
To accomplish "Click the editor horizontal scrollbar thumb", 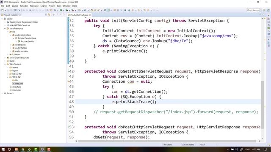I will tap(167, 141).
